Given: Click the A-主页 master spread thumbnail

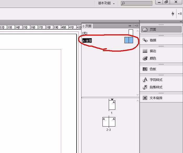Looking at the screenshot, I should tap(129, 40).
